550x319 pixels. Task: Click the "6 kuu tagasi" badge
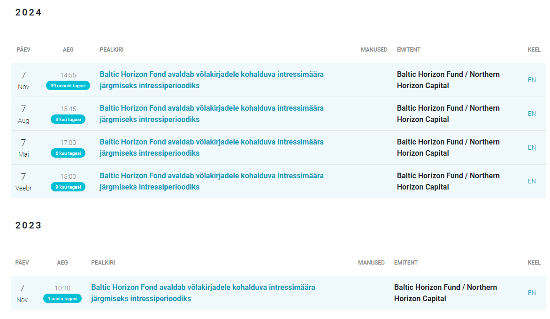point(68,153)
